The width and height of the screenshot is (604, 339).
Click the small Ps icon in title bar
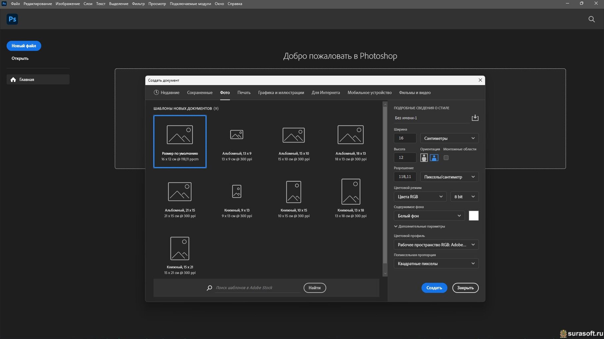4,4
